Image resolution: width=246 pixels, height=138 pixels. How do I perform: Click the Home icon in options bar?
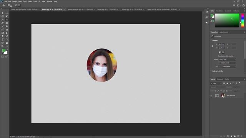3,5
